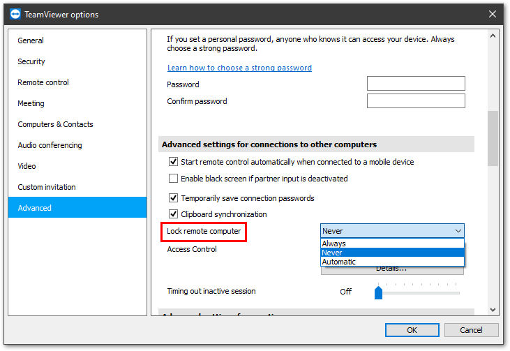Click the Lock remote computer label
510x351 pixels.
[204, 231]
